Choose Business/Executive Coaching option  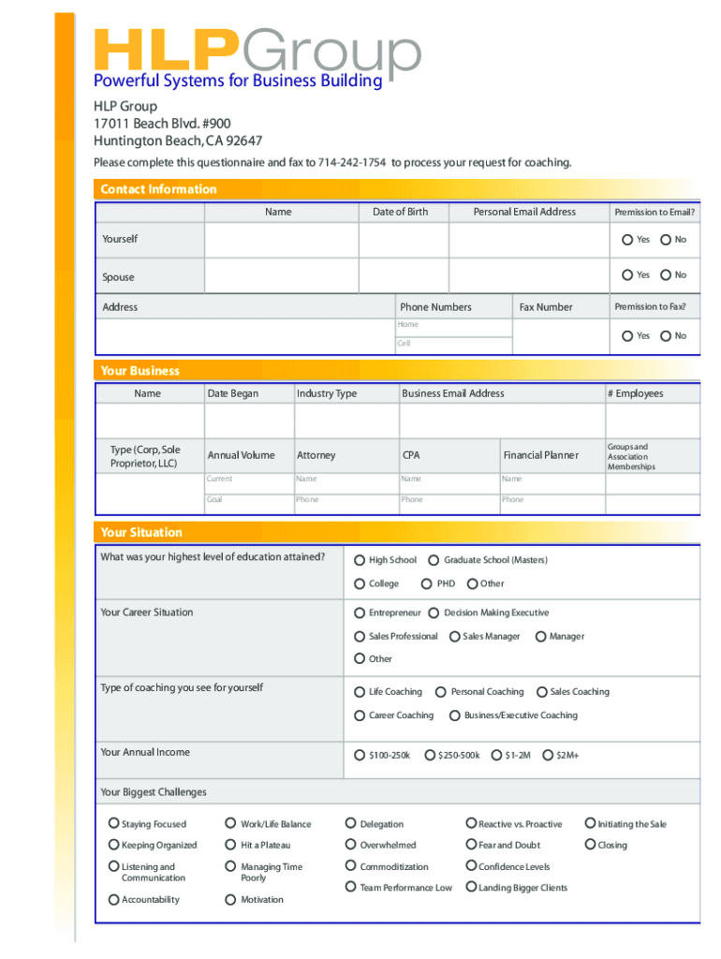click(x=455, y=716)
